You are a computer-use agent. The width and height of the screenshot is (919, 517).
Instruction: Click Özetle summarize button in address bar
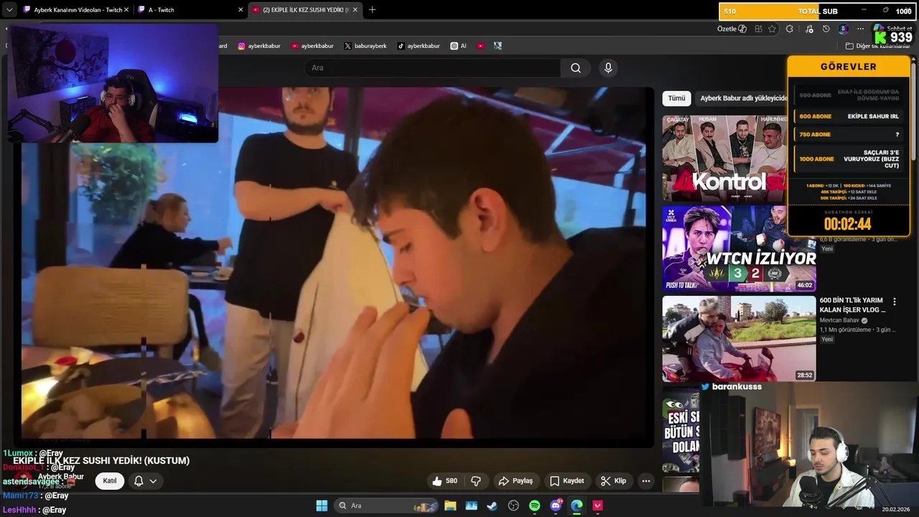(x=732, y=29)
